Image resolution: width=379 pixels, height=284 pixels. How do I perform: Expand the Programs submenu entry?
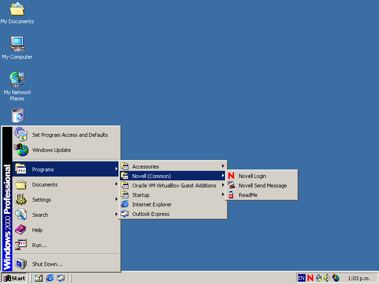[x=66, y=169]
